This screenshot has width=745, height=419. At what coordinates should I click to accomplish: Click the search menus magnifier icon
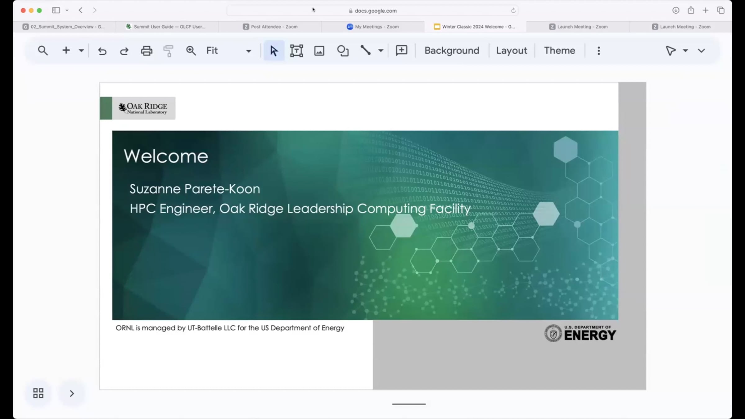click(x=43, y=51)
